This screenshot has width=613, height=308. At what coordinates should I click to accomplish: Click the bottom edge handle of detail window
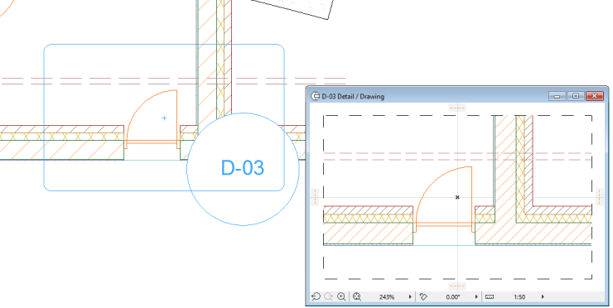pyautogui.click(x=457, y=286)
